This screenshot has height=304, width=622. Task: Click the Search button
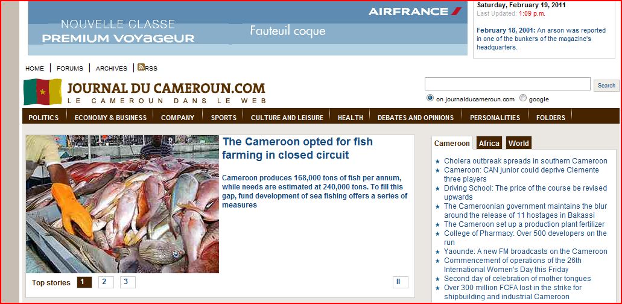[x=606, y=85]
